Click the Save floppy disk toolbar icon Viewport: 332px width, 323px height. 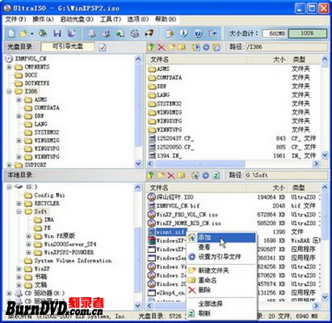tap(57, 33)
